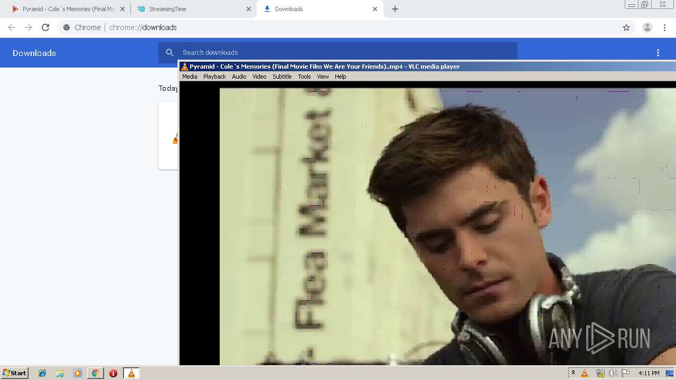The width and height of the screenshot is (676, 380).
Task: Go back in Chrome
Action: (x=12, y=27)
